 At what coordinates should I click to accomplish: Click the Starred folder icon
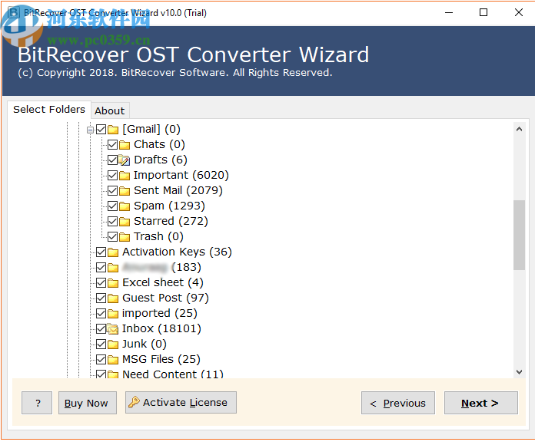pos(125,222)
